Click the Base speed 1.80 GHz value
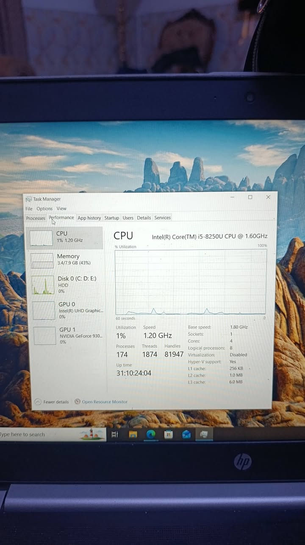The width and height of the screenshot is (305, 545). (x=239, y=327)
